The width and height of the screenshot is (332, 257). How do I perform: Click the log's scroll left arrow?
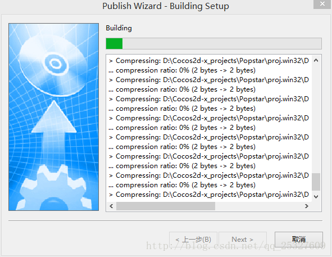111,206
